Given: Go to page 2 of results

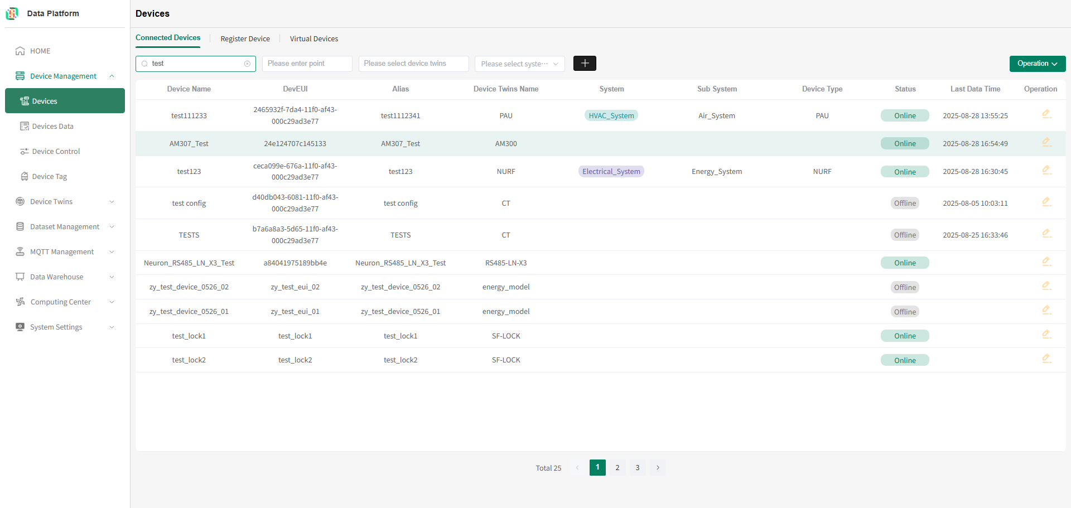Looking at the screenshot, I should pyautogui.click(x=617, y=467).
